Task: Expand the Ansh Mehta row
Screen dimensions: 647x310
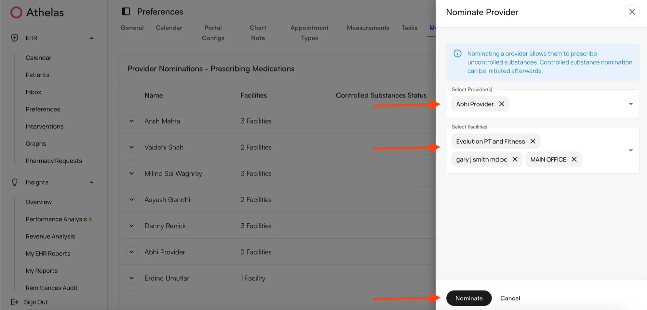Action: [x=132, y=121]
